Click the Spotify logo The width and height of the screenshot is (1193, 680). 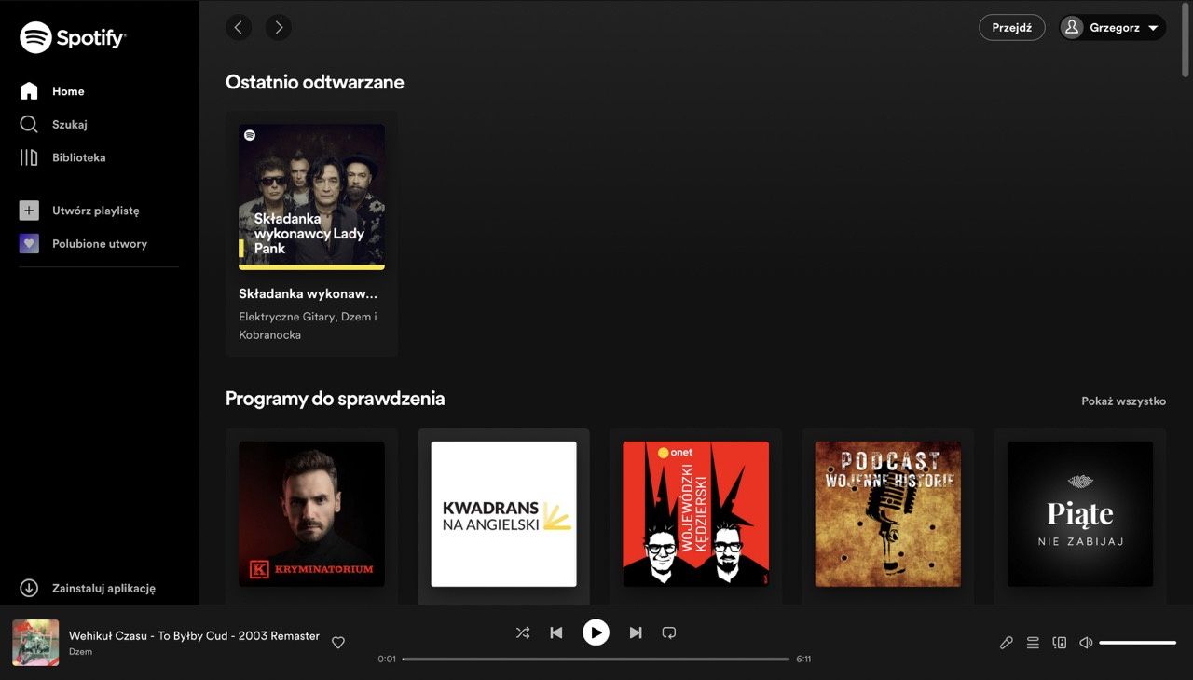tap(73, 37)
